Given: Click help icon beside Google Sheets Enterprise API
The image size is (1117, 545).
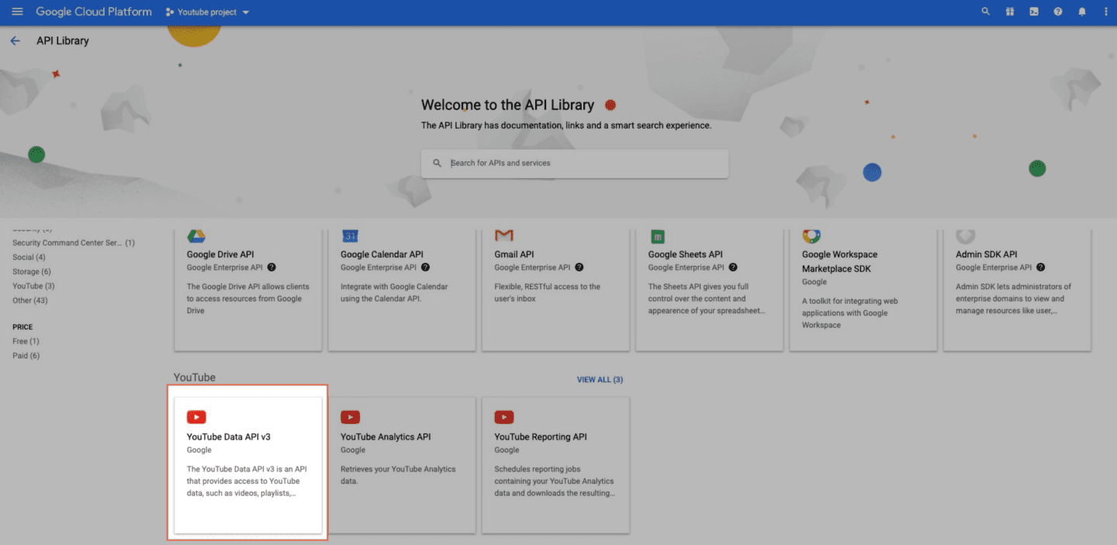Looking at the screenshot, I should [x=733, y=267].
